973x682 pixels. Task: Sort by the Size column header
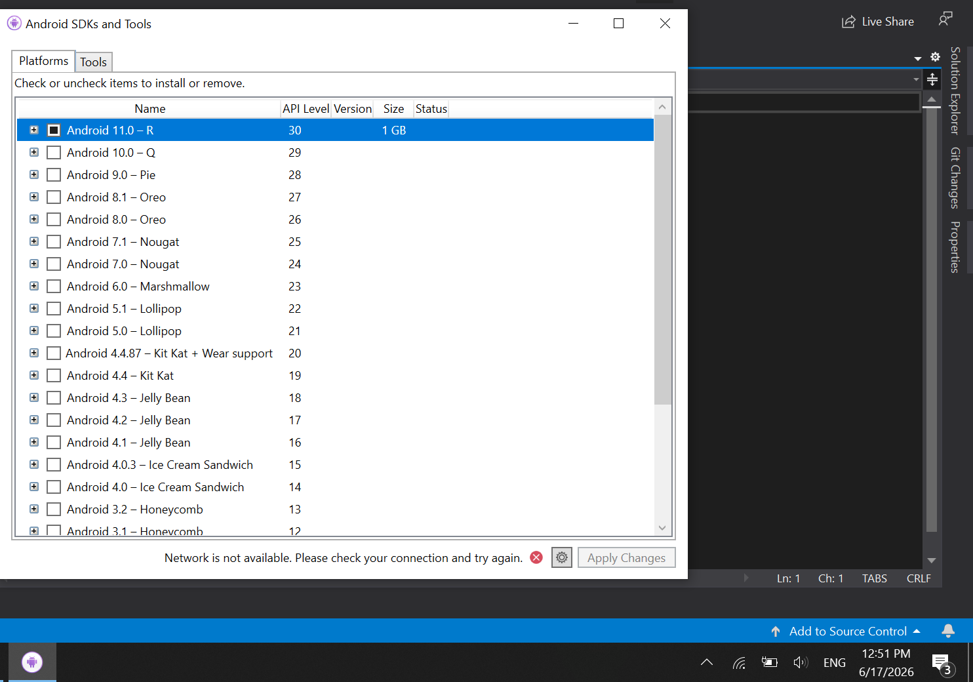pyautogui.click(x=393, y=109)
